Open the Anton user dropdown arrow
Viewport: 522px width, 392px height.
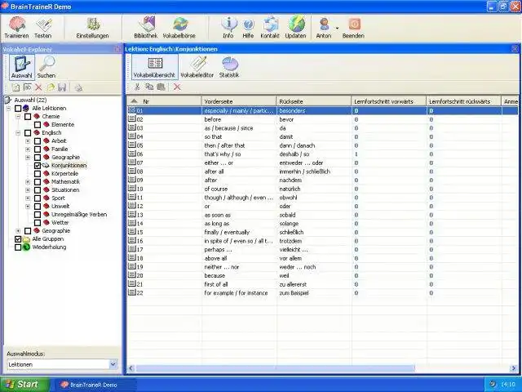pos(337,29)
